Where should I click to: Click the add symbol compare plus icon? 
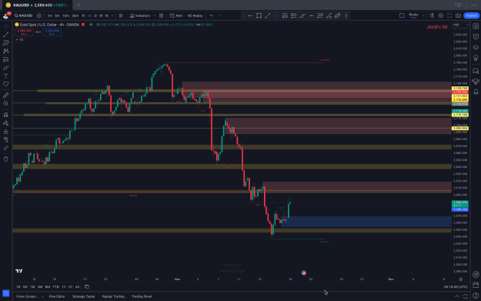tap(39, 15)
